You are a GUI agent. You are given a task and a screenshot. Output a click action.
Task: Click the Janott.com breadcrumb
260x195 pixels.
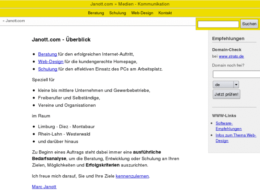point(15,21)
